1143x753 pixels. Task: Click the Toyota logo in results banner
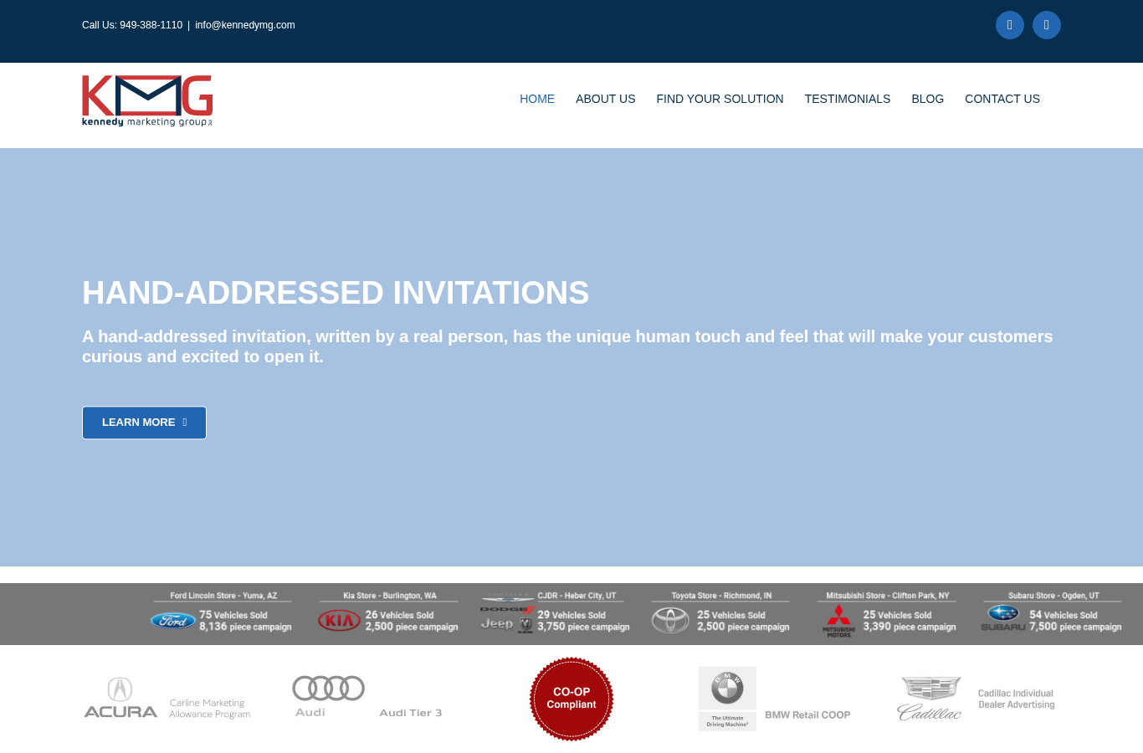tap(670, 621)
